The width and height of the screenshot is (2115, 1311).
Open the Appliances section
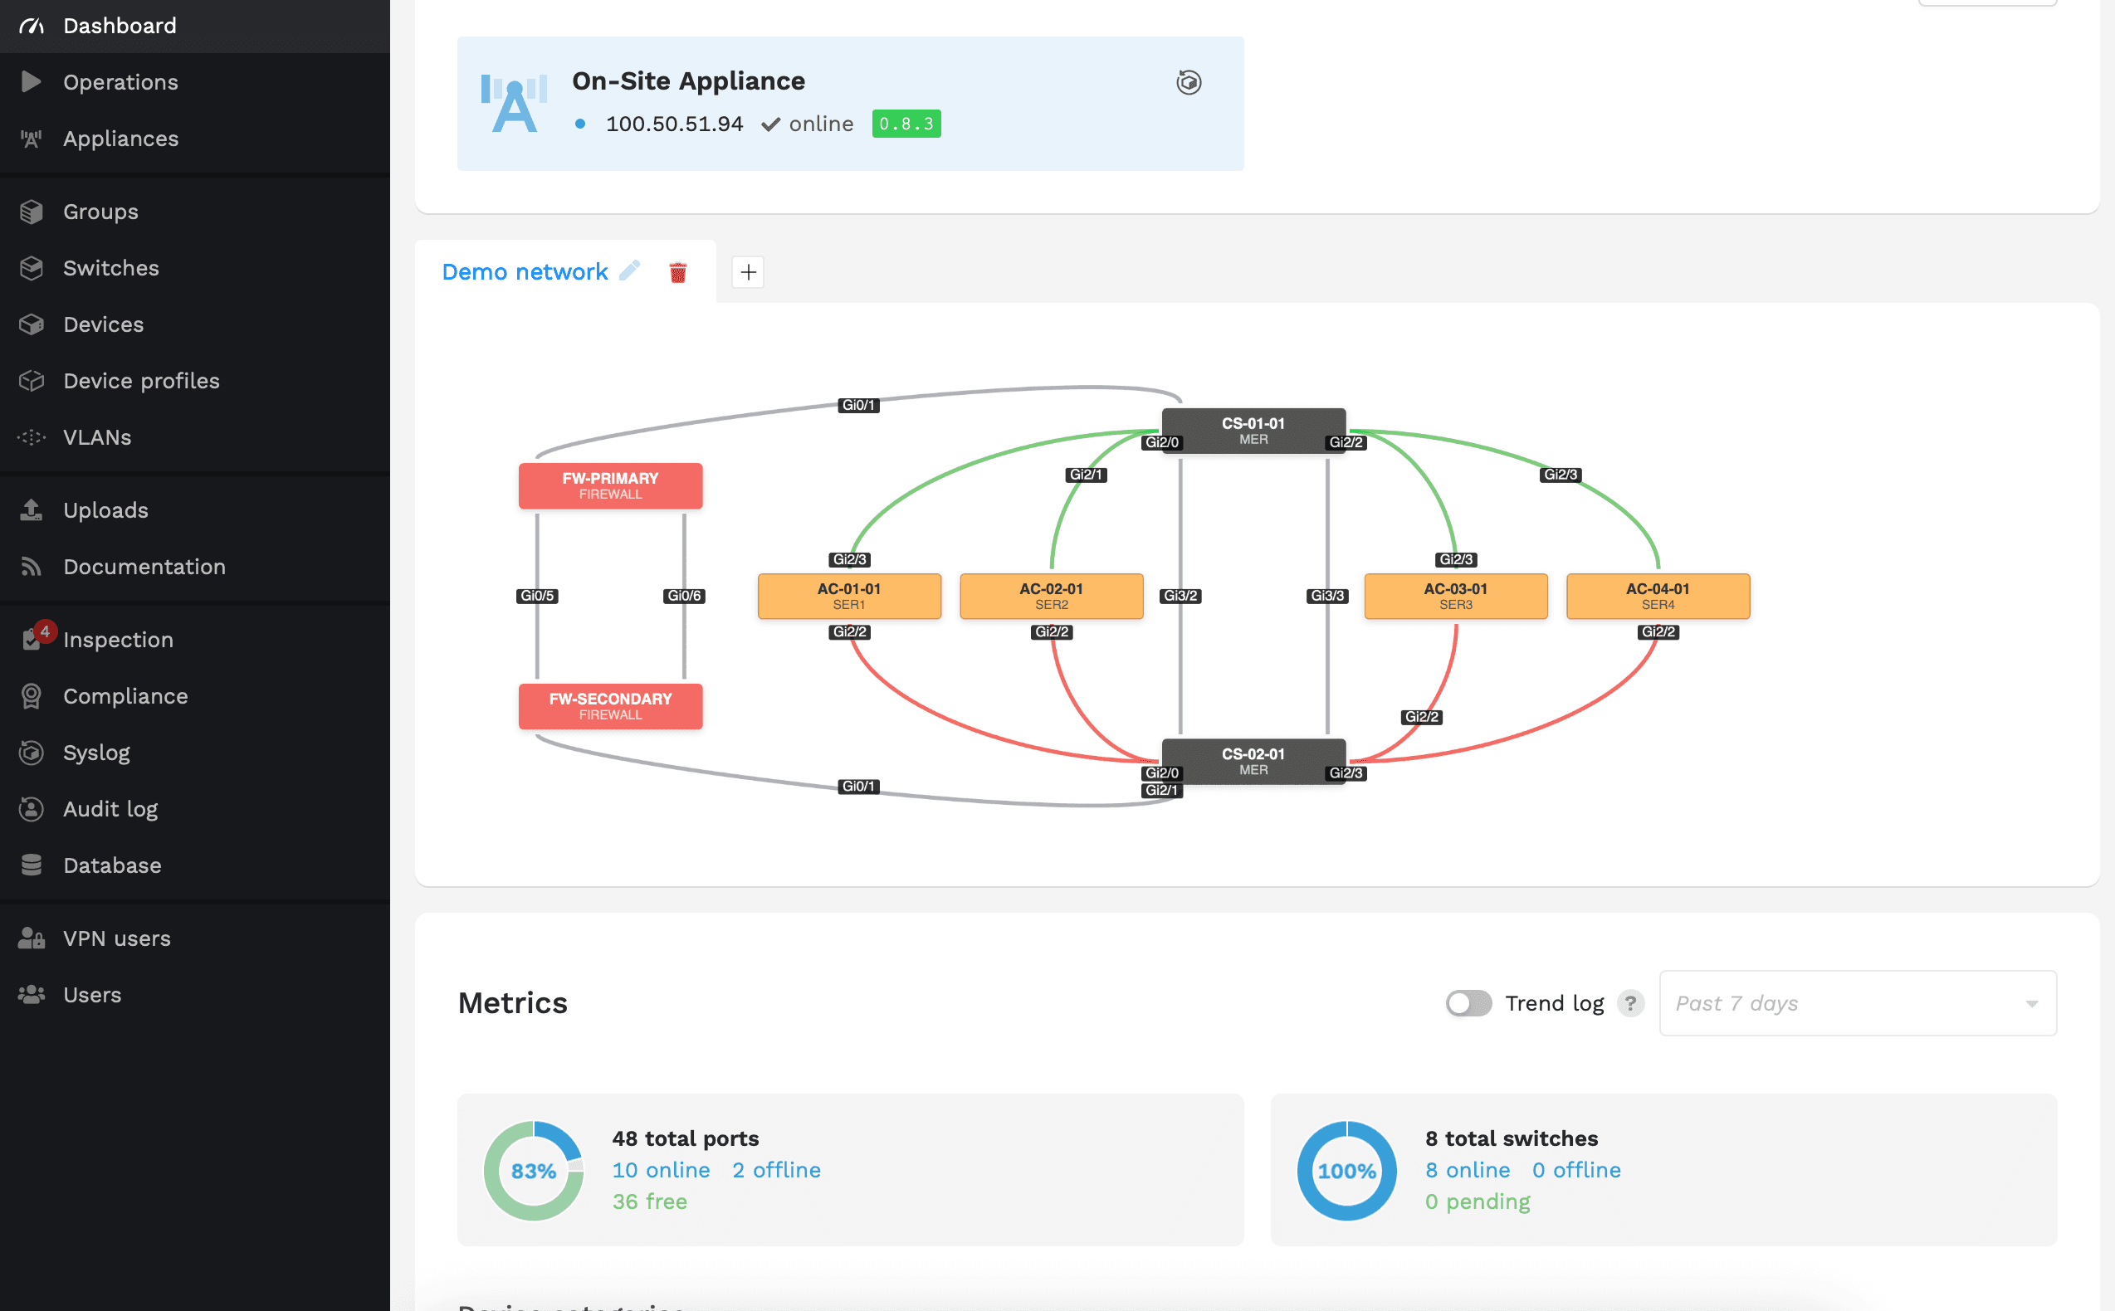click(x=120, y=139)
